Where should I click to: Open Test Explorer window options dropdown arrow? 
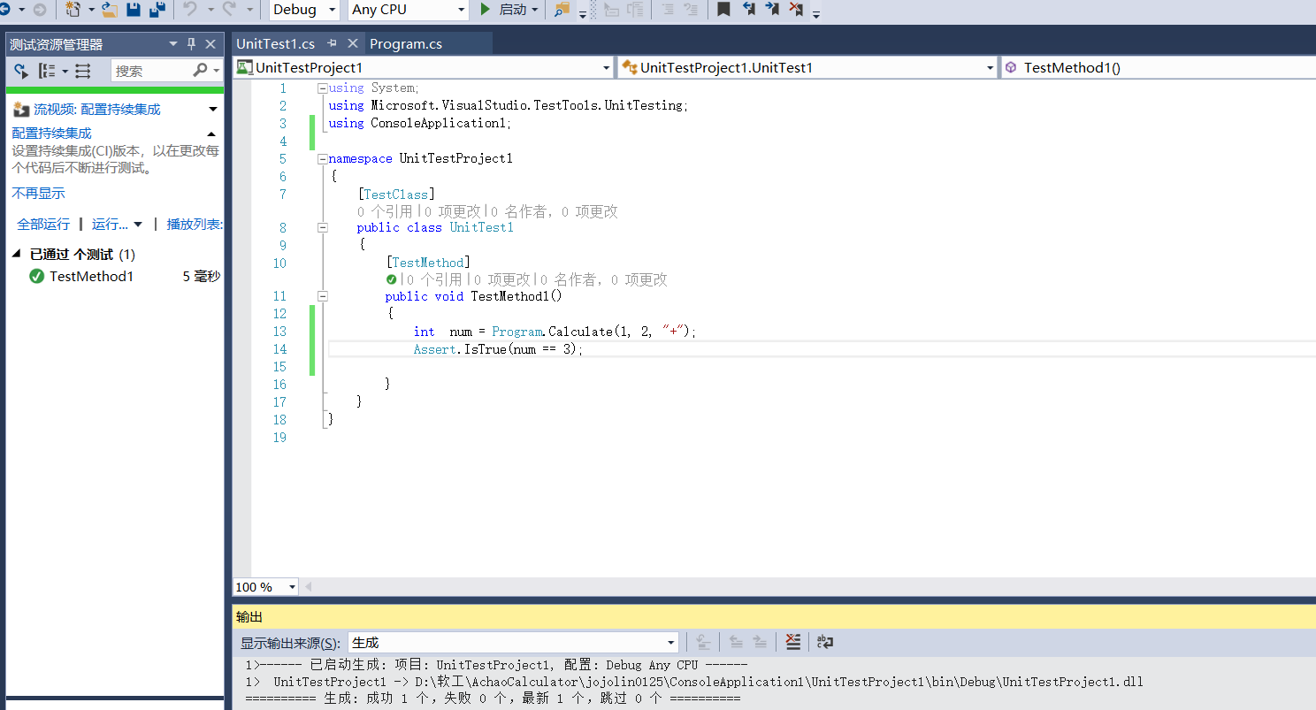tap(173, 44)
